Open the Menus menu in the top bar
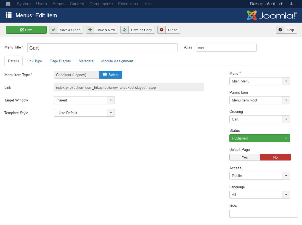This screenshot has height=225, width=302. pyautogui.click(x=58, y=4)
